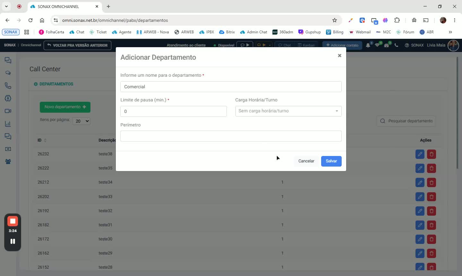Open the bar chart reports sidebar icon
This screenshot has height=276, width=462.
click(8, 124)
